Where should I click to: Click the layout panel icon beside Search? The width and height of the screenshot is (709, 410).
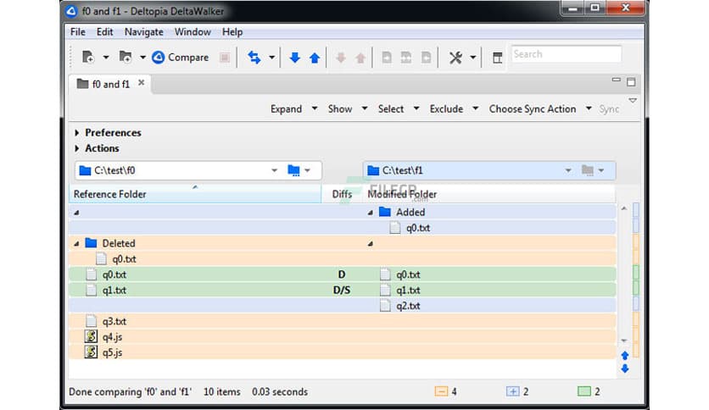click(x=497, y=58)
